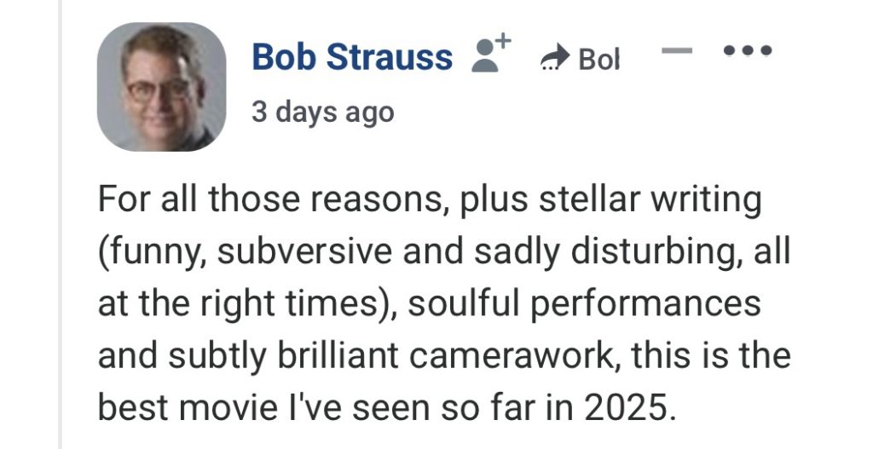Collapse this comment with the dash icon
873x449 pixels.
coord(677,51)
